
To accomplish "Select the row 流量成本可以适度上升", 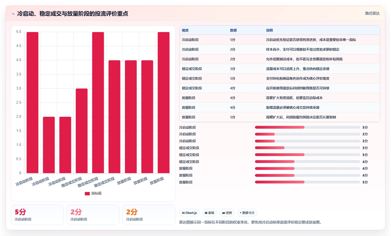I will 280,69.
